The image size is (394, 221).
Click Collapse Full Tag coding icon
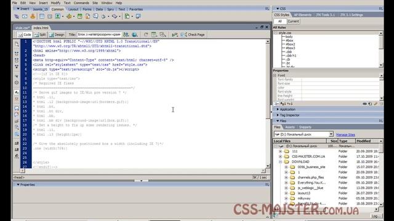tap(17, 53)
